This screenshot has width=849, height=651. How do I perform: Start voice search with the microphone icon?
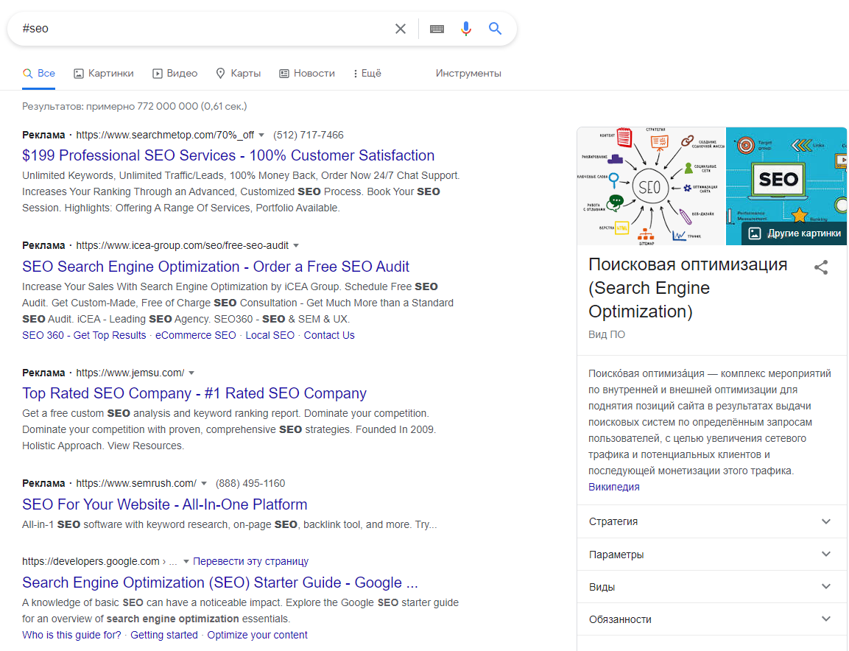click(x=465, y=29)
